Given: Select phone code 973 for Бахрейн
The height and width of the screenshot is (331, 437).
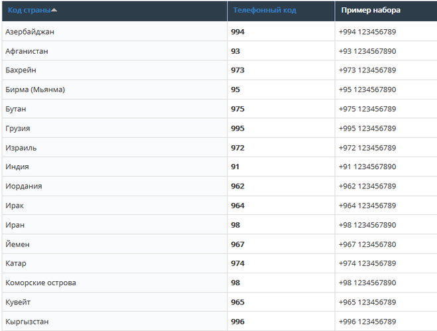Looking at the screenshot, I should tap(237, 70).
